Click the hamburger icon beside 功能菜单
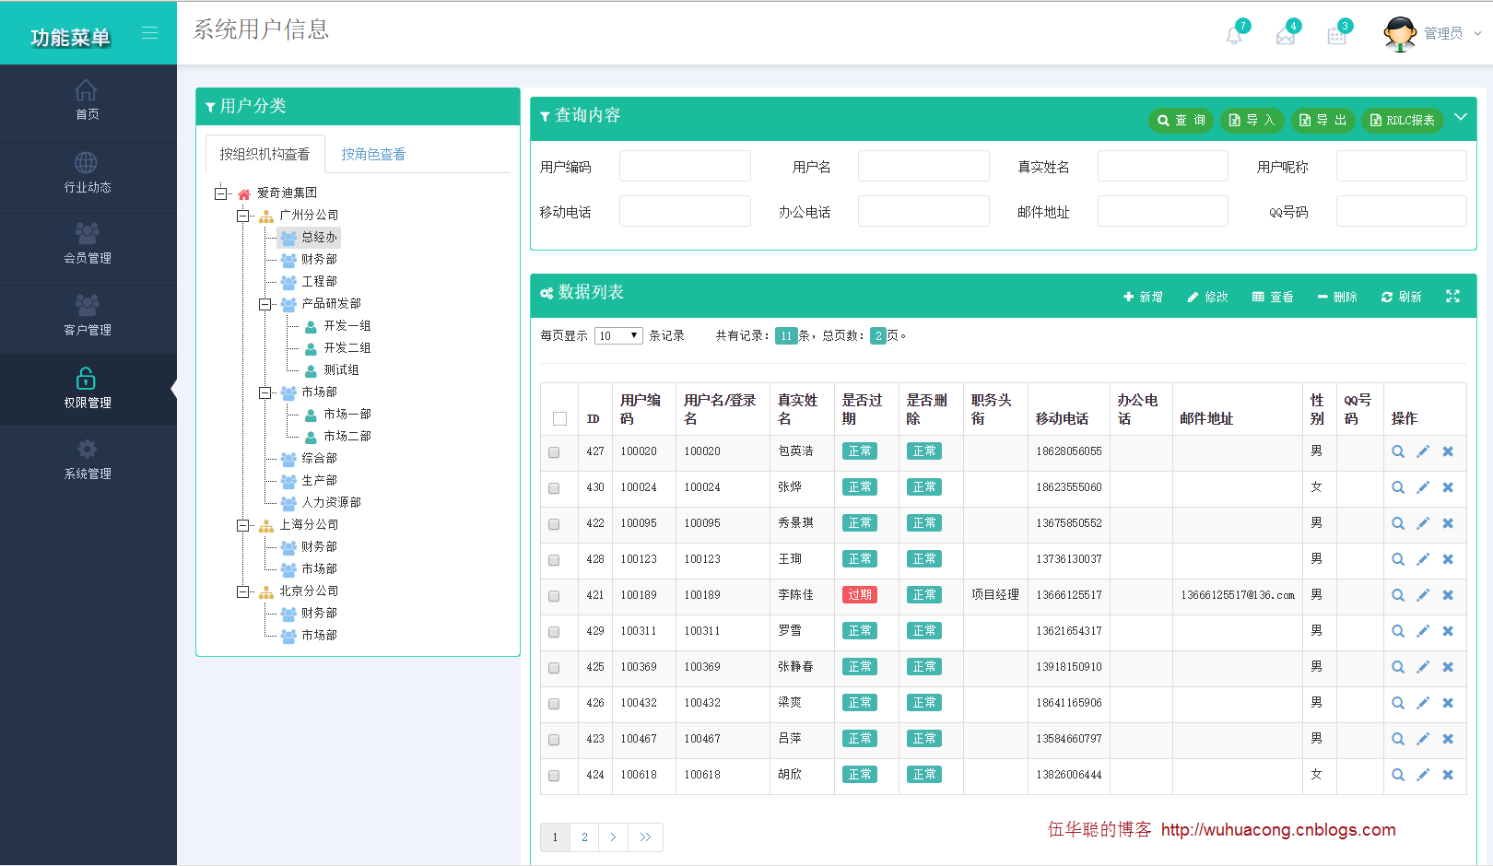This screenshot has width=1493, height=866. click(x=149, y=31)
